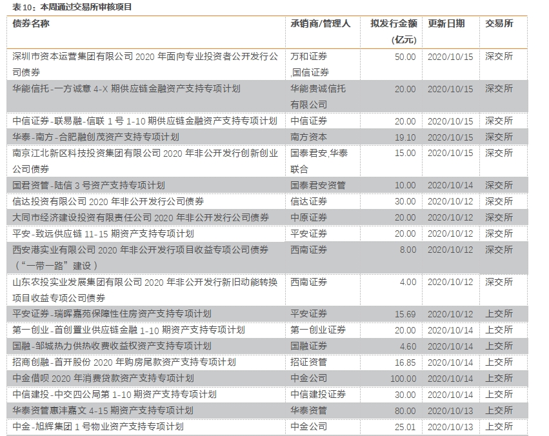Click '国君资管-陆信 3 号资产支持专项计划'
The image size is (549, 436).
coord(88,185)
